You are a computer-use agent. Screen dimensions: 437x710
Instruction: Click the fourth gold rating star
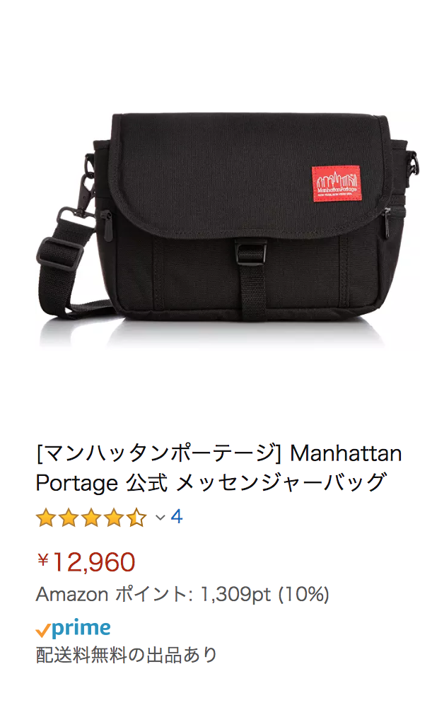pos(114,518)
